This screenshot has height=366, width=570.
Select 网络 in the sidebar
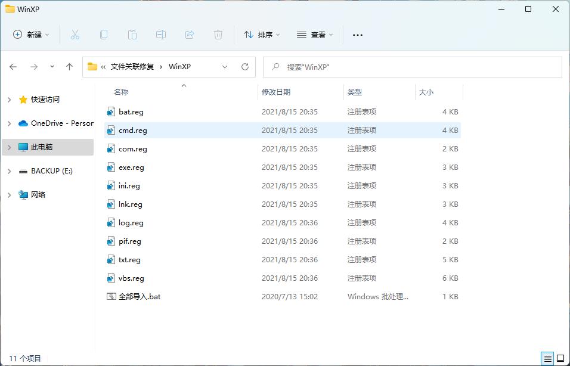[x=38, y=195]
